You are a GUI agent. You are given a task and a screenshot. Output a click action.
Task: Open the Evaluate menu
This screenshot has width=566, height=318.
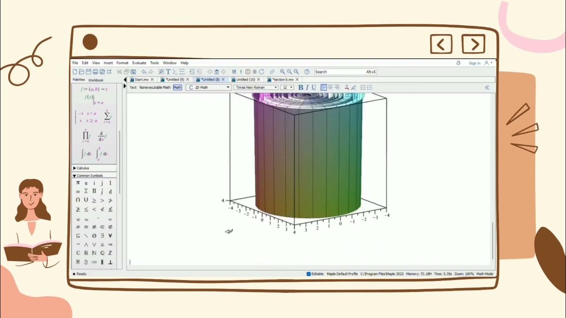click(139, 63)
